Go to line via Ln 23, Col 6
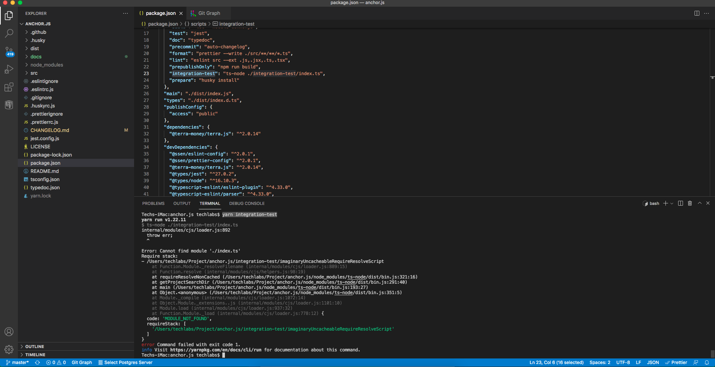This screenshot has height=367, width=715. pos(556,363)
